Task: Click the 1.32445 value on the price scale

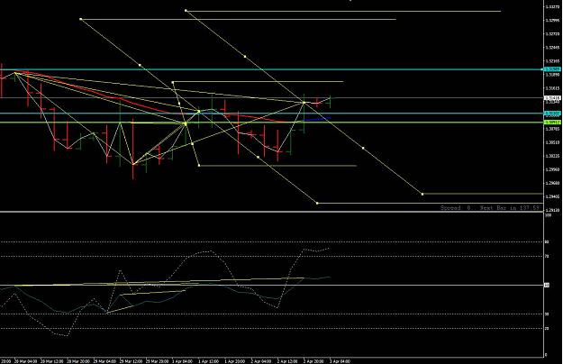Action: (x=552, y=48)
